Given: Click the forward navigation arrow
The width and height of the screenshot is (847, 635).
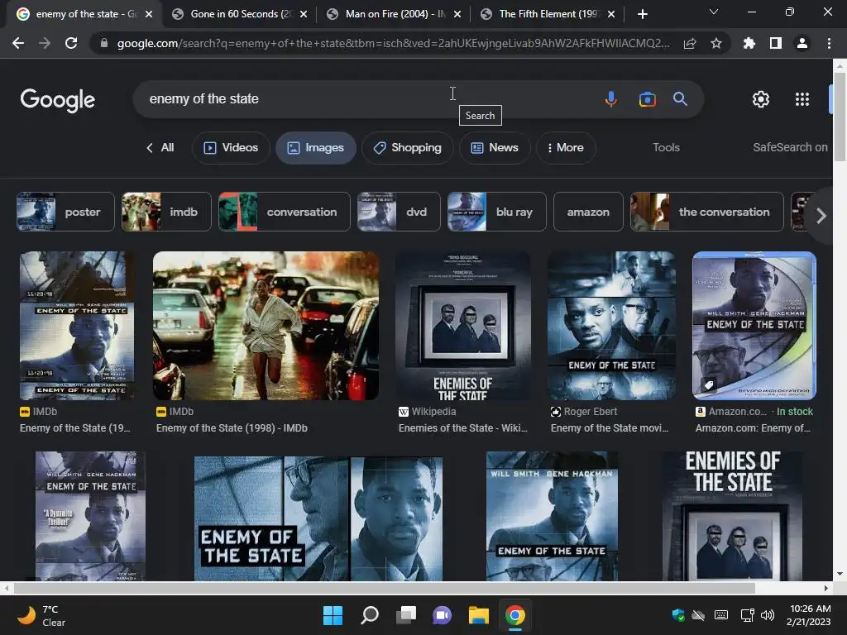Looking at the screenshot, I should 45,43.
